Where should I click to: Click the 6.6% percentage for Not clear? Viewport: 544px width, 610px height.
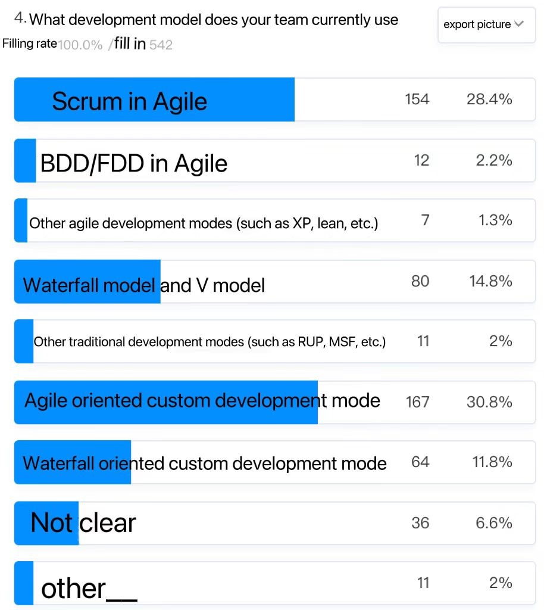click(x=493, y=522)
